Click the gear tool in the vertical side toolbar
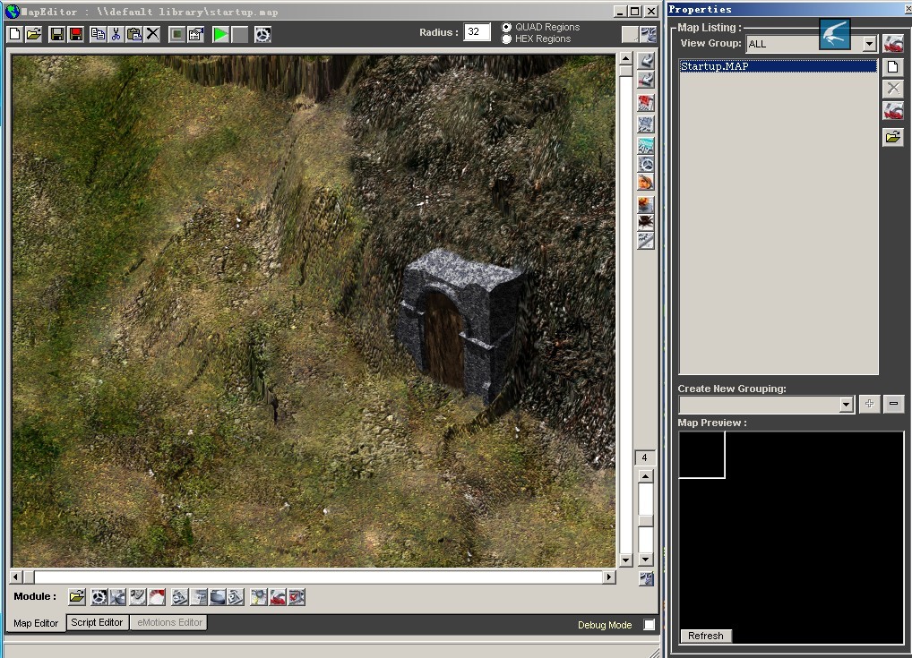The image size is (912, 658). click(646, 165)
